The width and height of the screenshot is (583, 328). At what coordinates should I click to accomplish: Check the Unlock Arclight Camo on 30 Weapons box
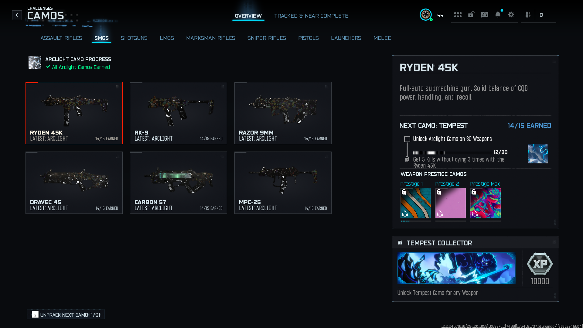[407, 139]
